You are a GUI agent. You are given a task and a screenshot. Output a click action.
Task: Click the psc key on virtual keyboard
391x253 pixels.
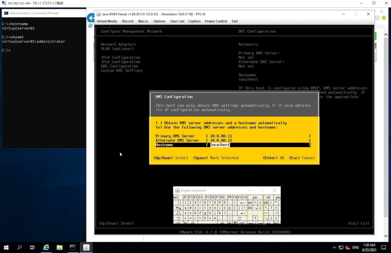point(255,197)
